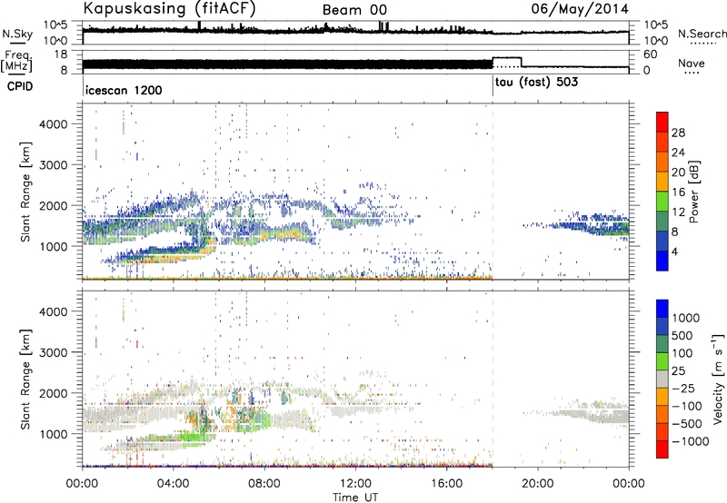Click the '08:00' time axis tick label
This screenshot has width=727, height=503.
click(264, 484)
